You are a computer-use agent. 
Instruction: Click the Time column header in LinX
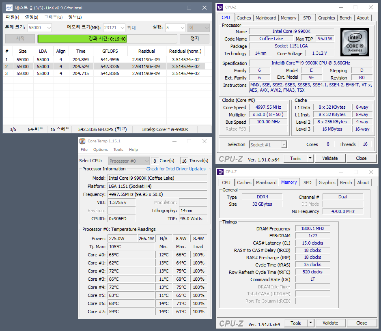pyautogui.click(x=81, y=51)
